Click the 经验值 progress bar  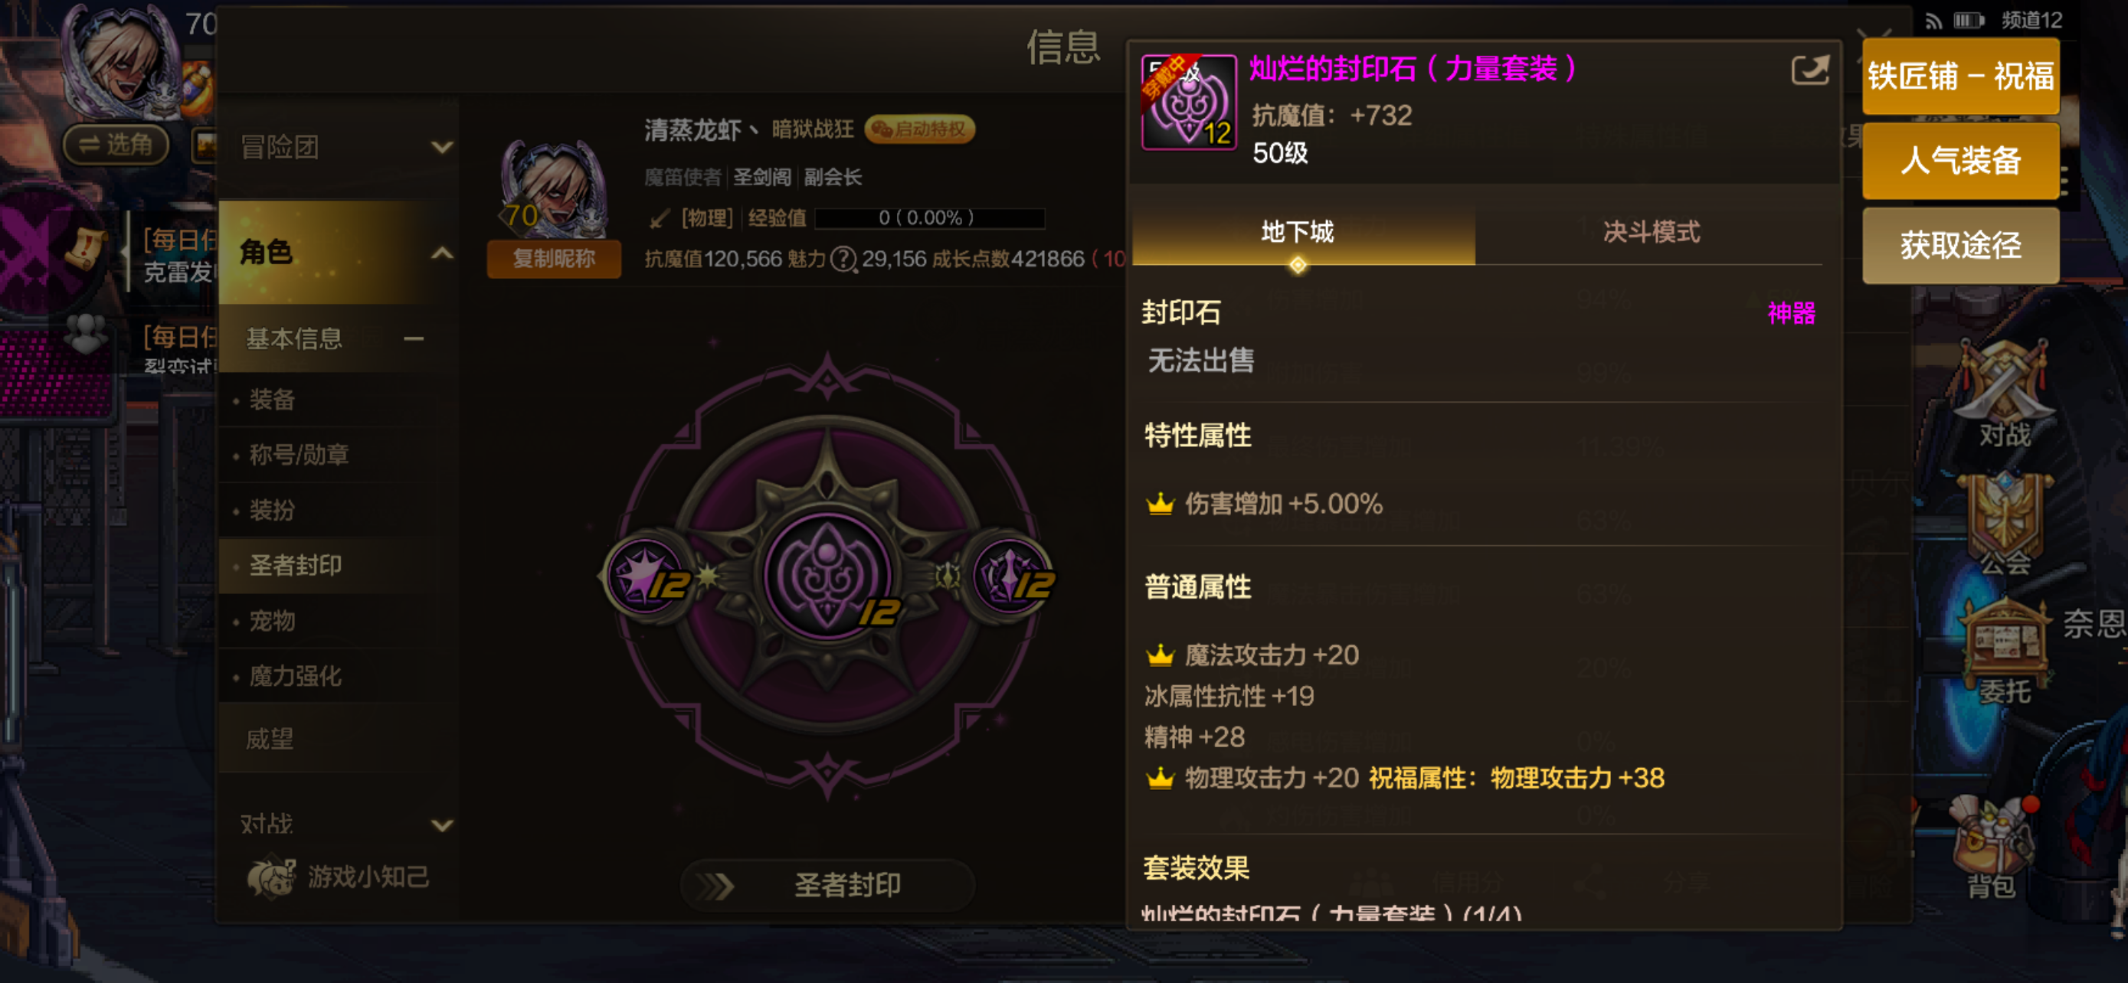click(x=929, y=218)
